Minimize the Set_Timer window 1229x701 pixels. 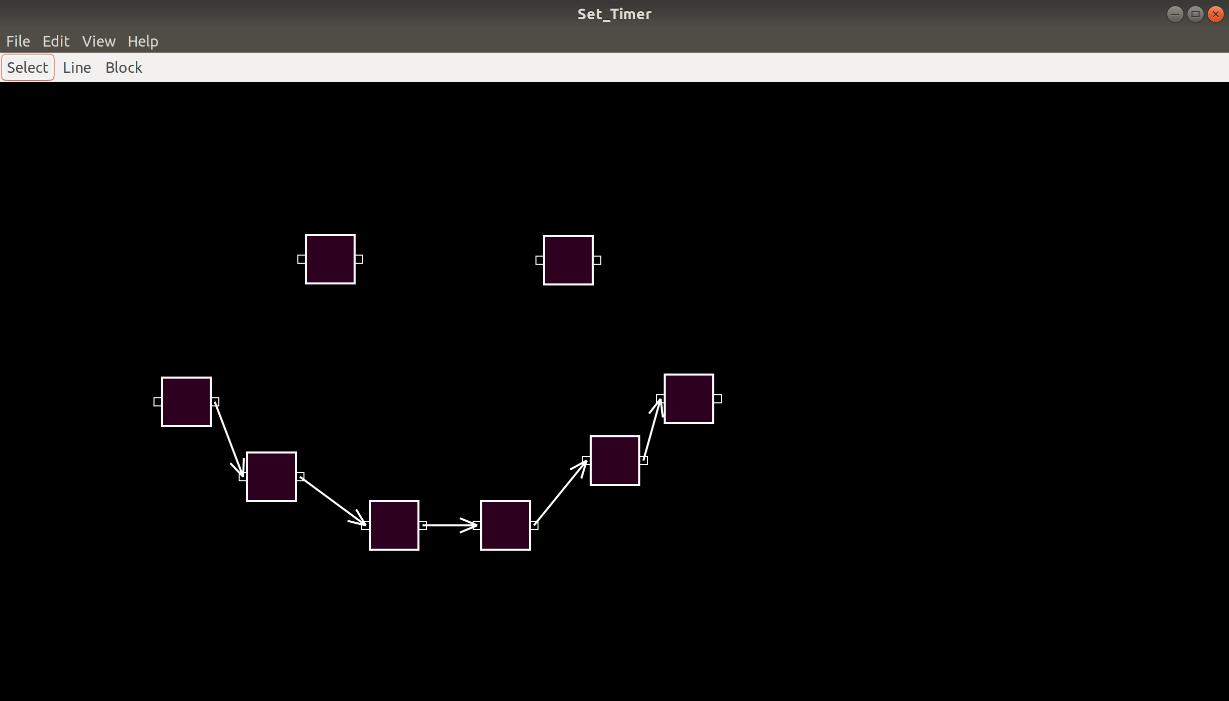pyautogui.click(x=1175, y=14)
